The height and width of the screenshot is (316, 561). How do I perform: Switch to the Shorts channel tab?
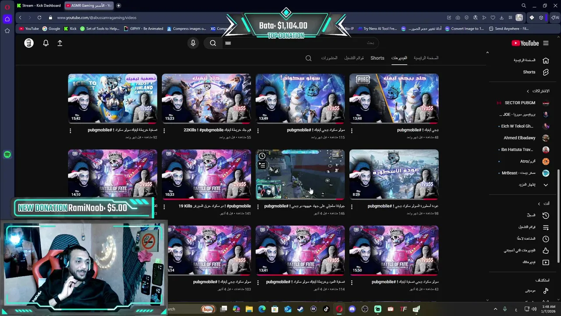tap(377, 58)
